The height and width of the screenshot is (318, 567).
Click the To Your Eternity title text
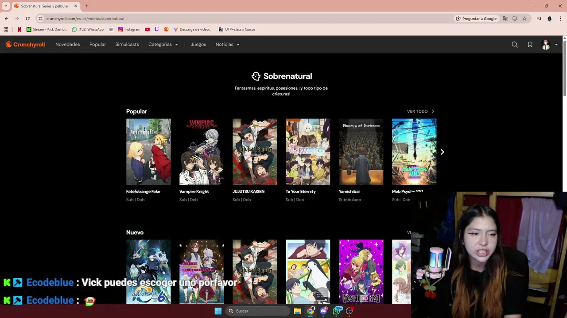pos(301,192)
